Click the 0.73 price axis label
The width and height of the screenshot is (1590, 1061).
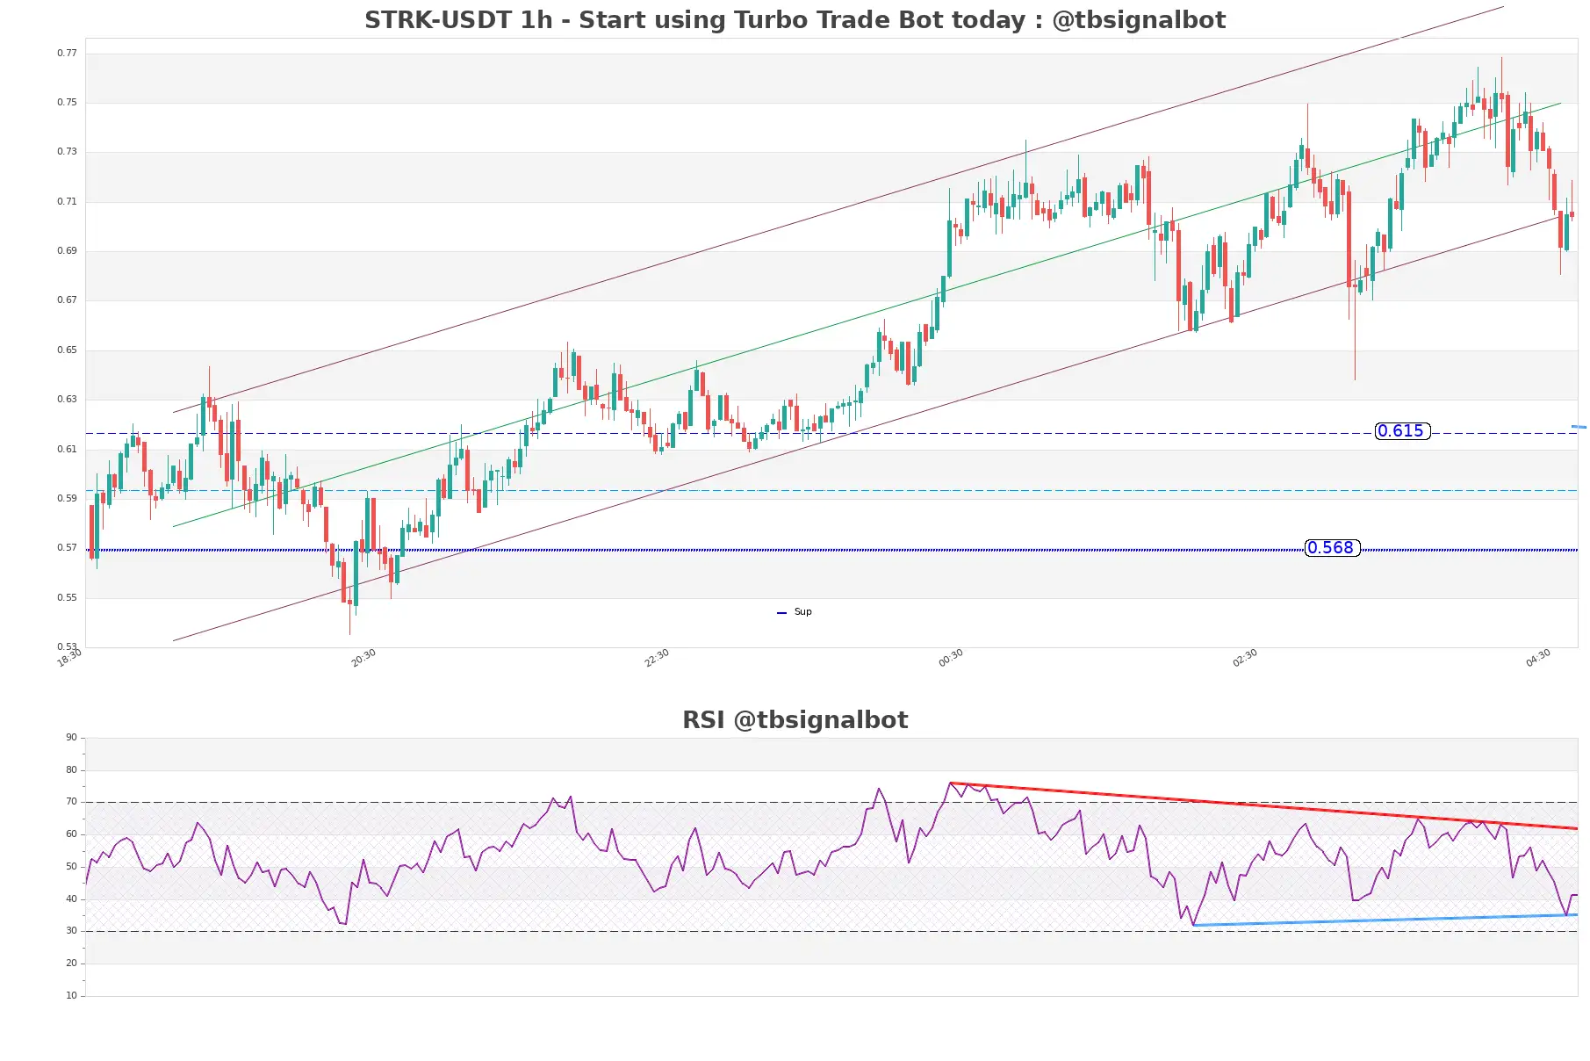[67, 152]
